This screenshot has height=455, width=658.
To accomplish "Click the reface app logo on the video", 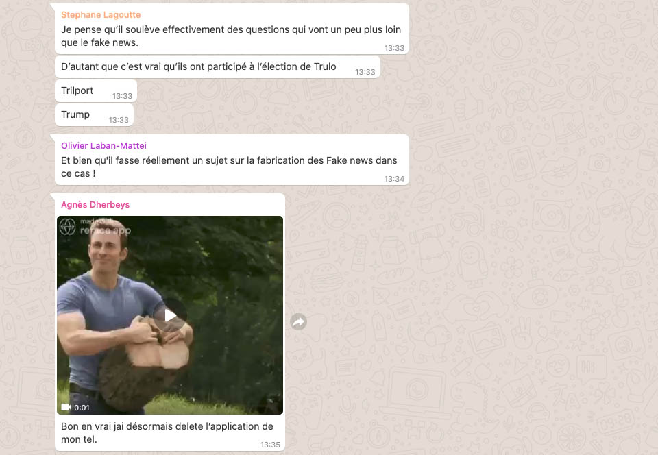I will 68,227.
